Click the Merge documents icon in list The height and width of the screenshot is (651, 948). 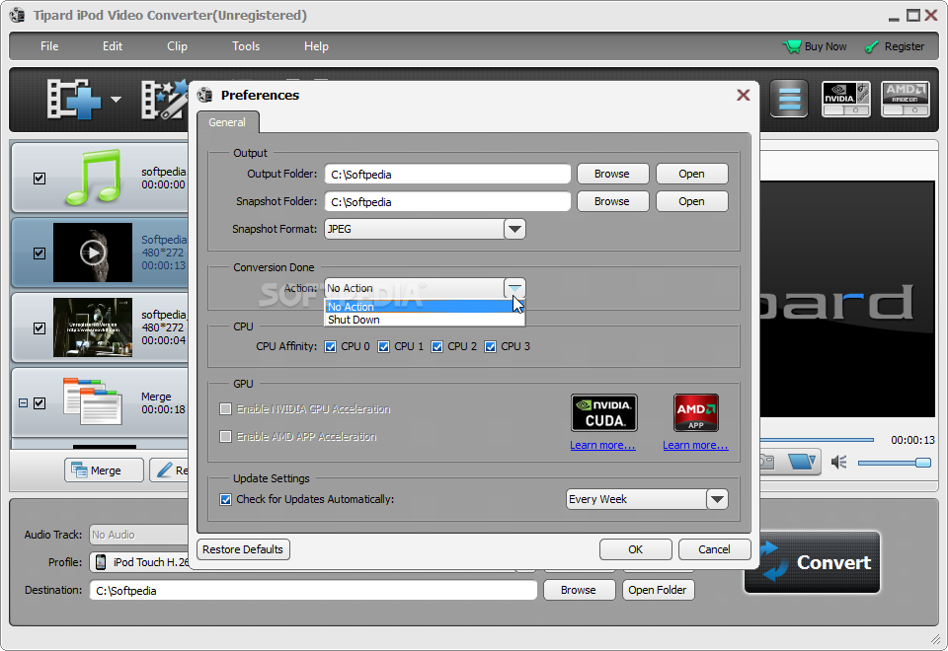pos(93,401)
